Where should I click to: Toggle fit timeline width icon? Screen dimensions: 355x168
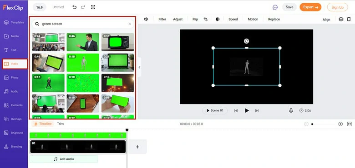pyautogui.click(x=350, y=124)
